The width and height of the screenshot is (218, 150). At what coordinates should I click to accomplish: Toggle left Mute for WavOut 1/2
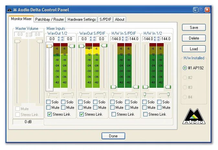point(49,108)
